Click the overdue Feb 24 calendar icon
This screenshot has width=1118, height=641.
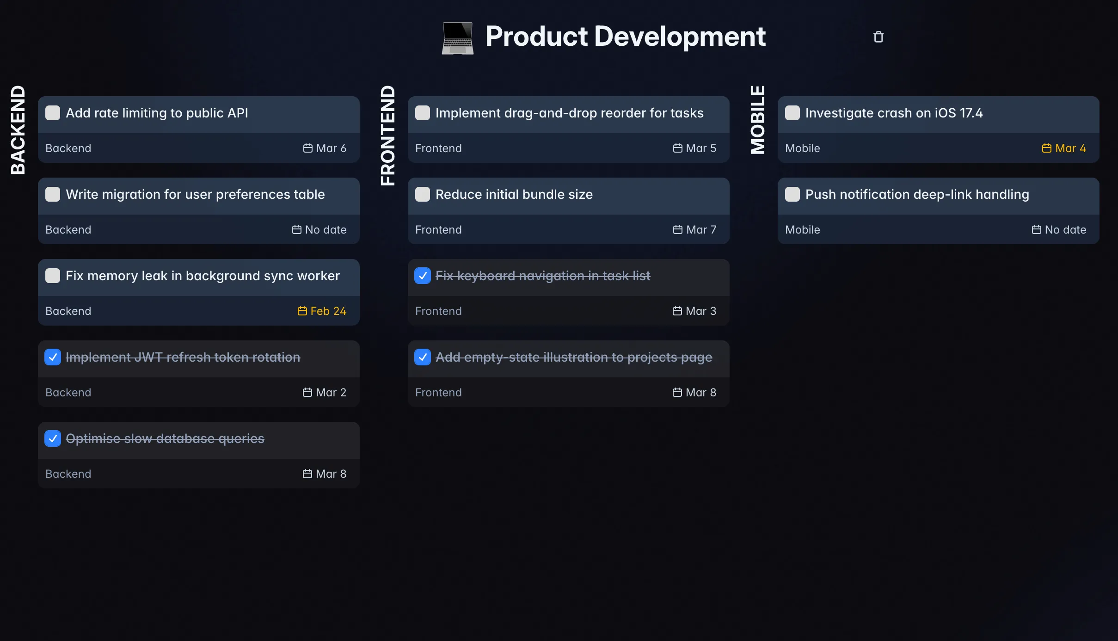pyautogui.click(x=303, y=311)
